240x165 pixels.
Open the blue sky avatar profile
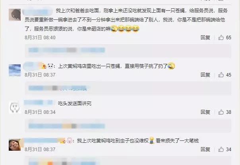pyautogui.click(x=15, y=70)
